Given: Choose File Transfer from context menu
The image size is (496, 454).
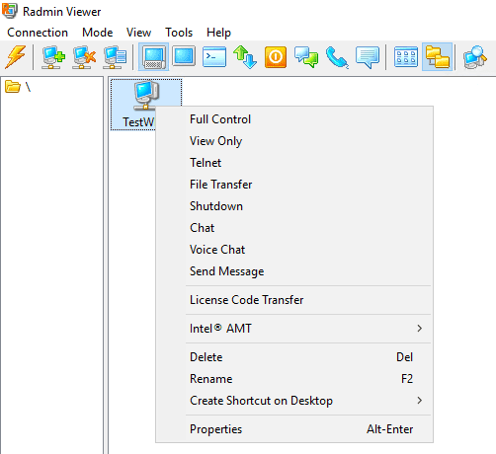Looking at the screenshot, I should 294,185.
